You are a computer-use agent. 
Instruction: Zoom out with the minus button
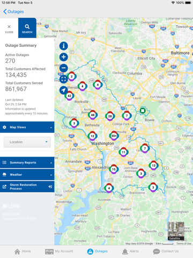pos(64,68)
